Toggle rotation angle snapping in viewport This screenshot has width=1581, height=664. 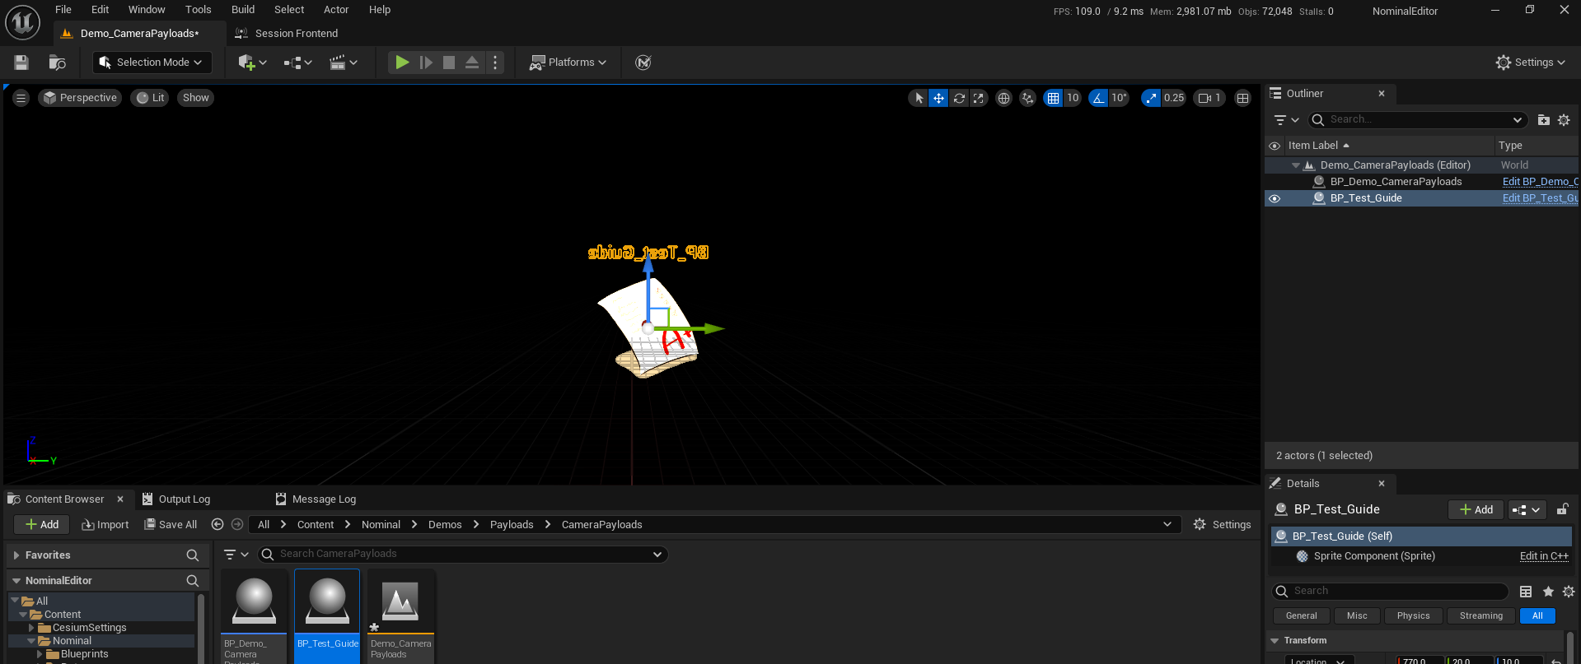point(1098,98)
